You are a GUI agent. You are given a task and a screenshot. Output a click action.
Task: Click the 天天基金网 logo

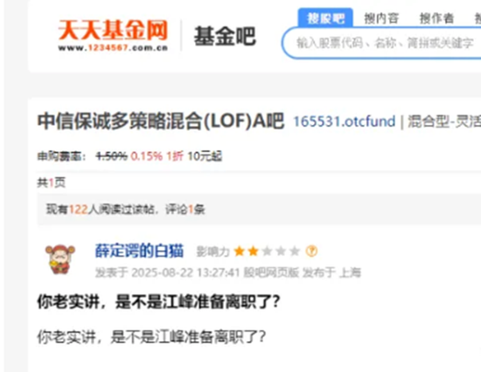[x=113, y=35]
